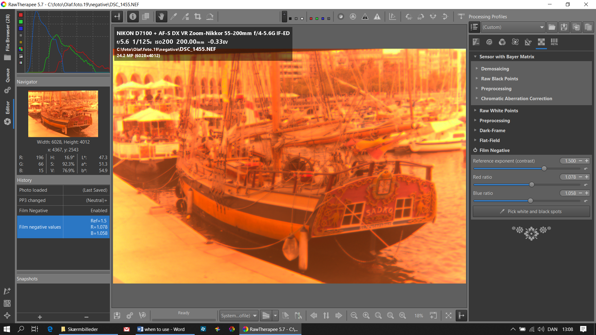
Task: Click the spot white balance picker tool
Action: (x=174, y=17)
